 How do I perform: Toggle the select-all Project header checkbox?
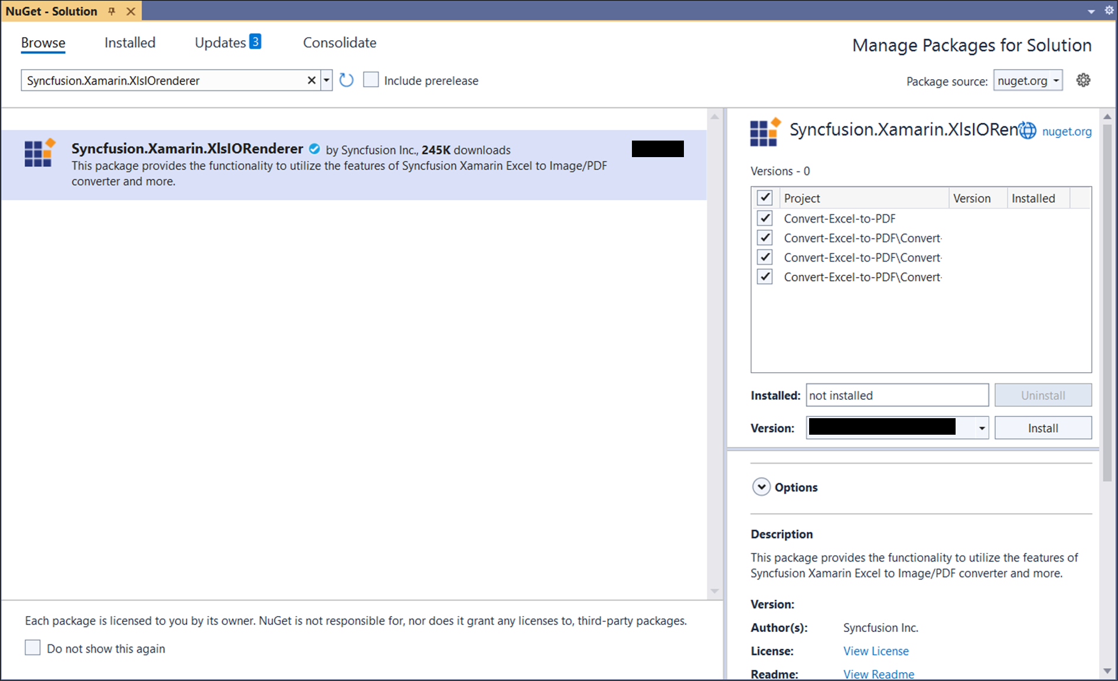(765, 198)
